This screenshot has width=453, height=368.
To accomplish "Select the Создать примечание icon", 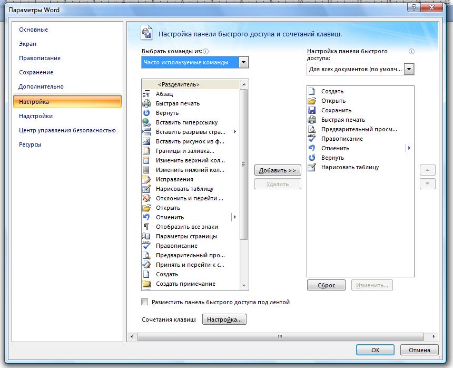I will (x=146, y=284).
